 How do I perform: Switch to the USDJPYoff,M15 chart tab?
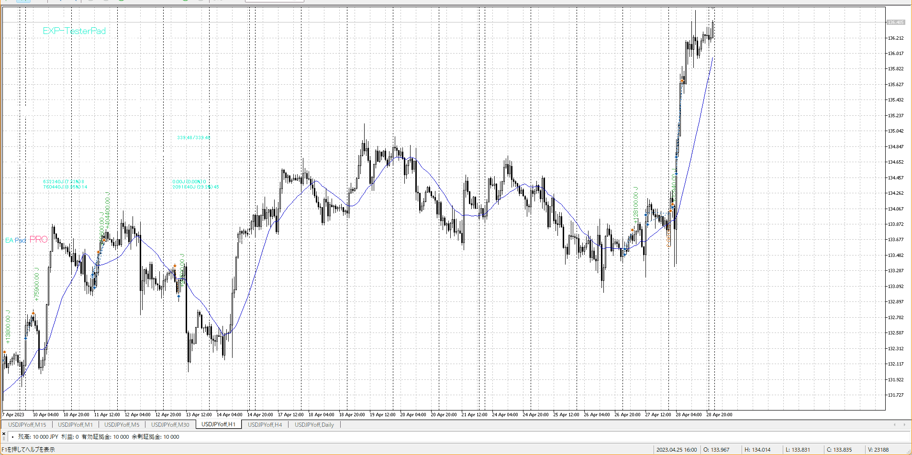click(27, 424)
